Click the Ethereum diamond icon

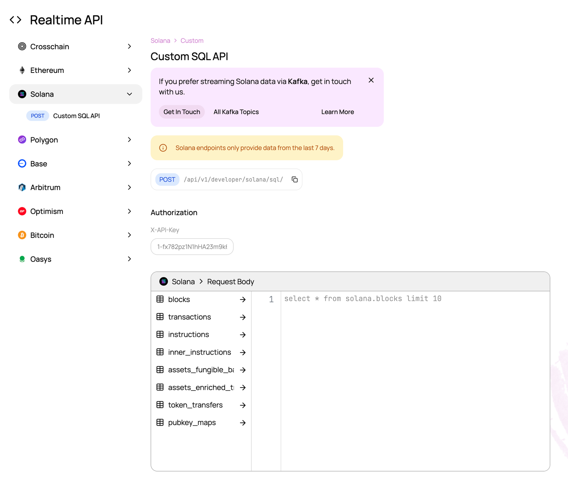click(22, 70)
